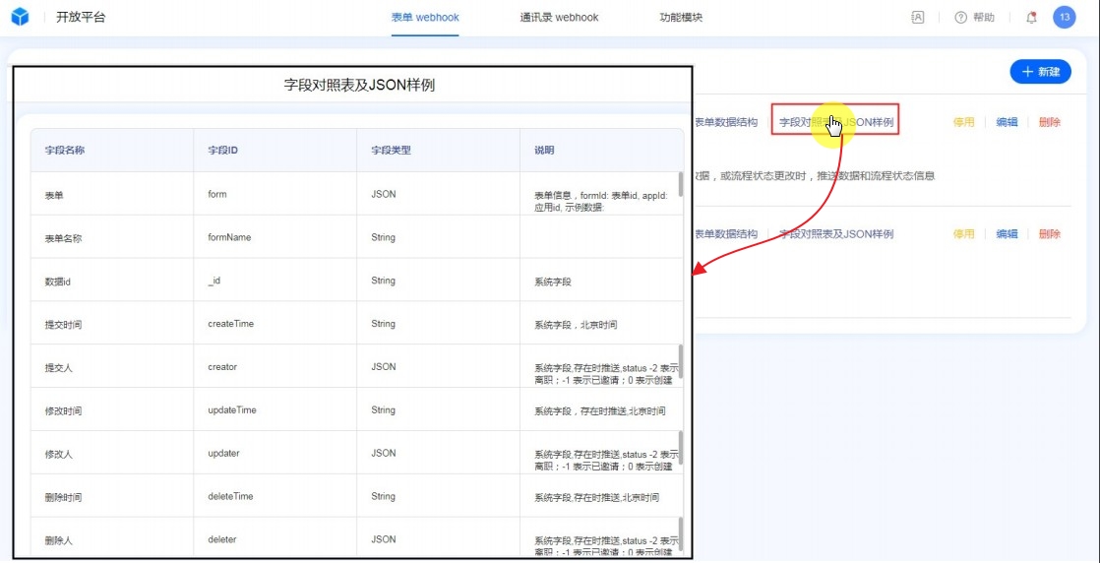This screenshot has width=1100, height=563.
Task: Click the blue cube logo icon
Action: coord(20,17)
